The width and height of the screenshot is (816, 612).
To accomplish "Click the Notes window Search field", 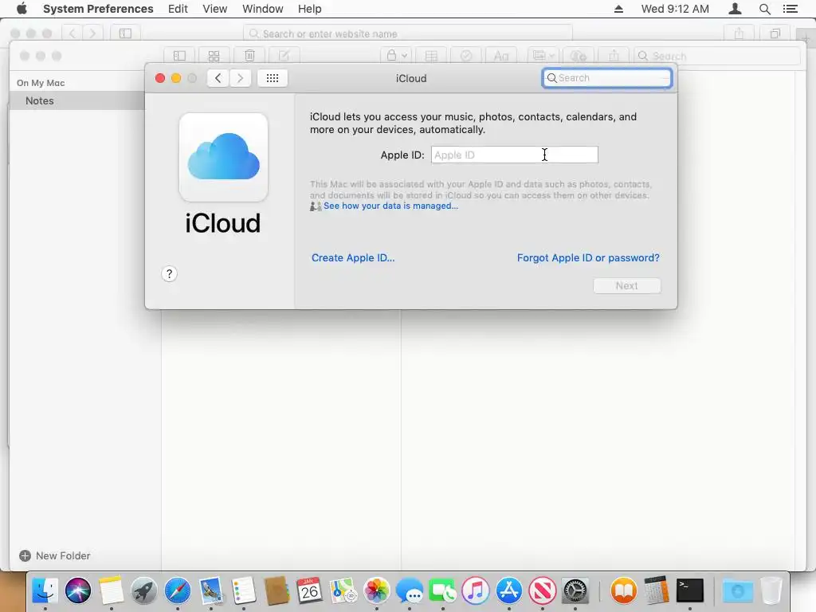I will click(716, 56).
